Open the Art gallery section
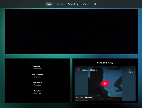The width and height of the screenshot is (144, 108). click(73, 4)
